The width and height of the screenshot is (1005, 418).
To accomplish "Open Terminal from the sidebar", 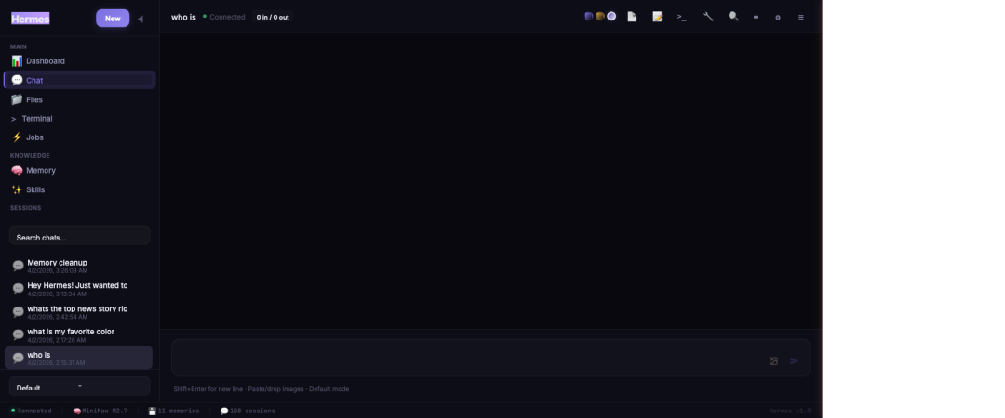I will point(36,119).
